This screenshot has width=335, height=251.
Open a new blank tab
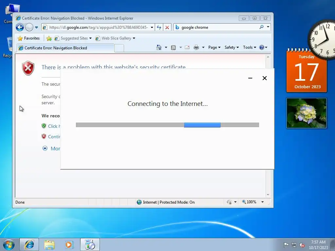click(x=119, y=48)
